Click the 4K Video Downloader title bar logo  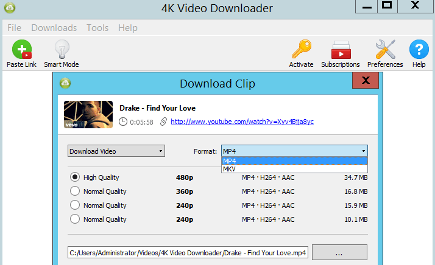(x=10, y=8)
